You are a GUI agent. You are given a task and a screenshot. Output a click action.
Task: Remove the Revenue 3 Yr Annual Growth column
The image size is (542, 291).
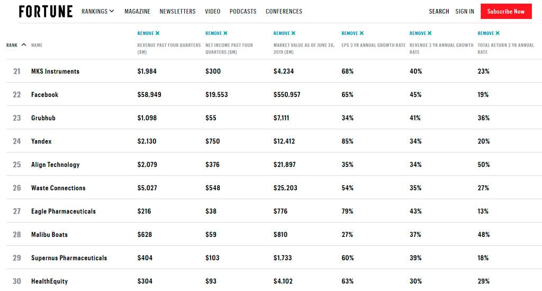421,33
